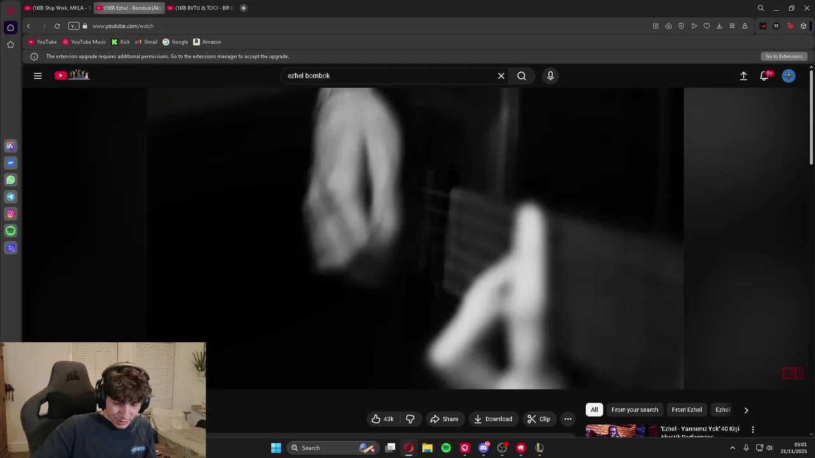Screen dimensions: 815x458
Task: Open the Gmail bookmark
Action: click(x=146, y=42)
